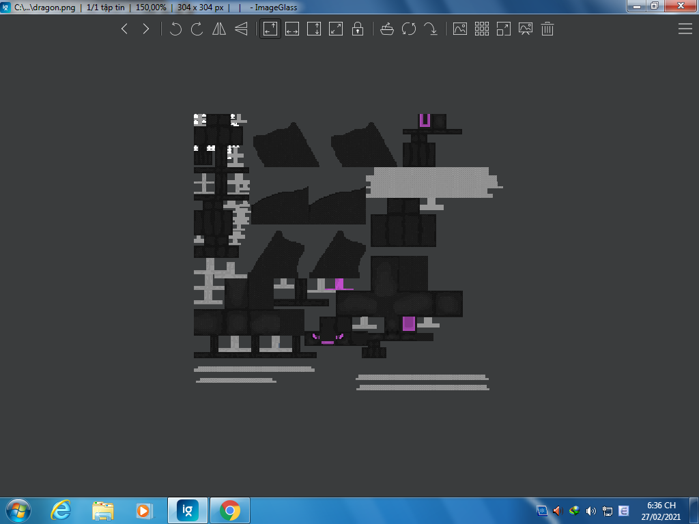Image resolution: width=699 pixels, height=524 pixels.
Task: Open Windows Explorer from the taskbar
Action: point(102,510)
